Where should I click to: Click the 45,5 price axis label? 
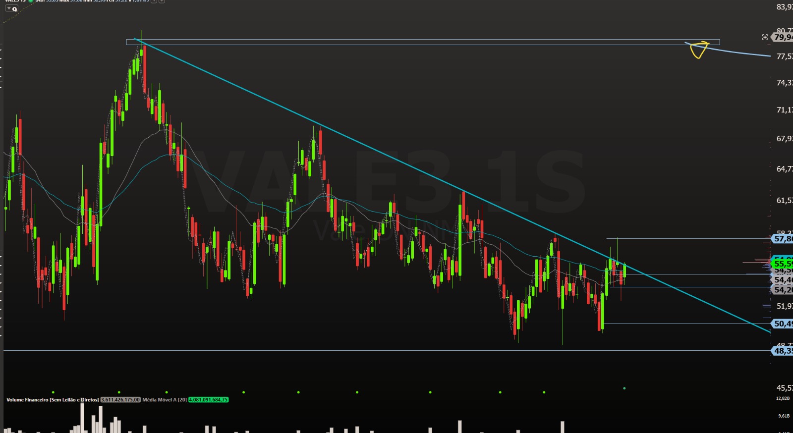coord(784,388)
